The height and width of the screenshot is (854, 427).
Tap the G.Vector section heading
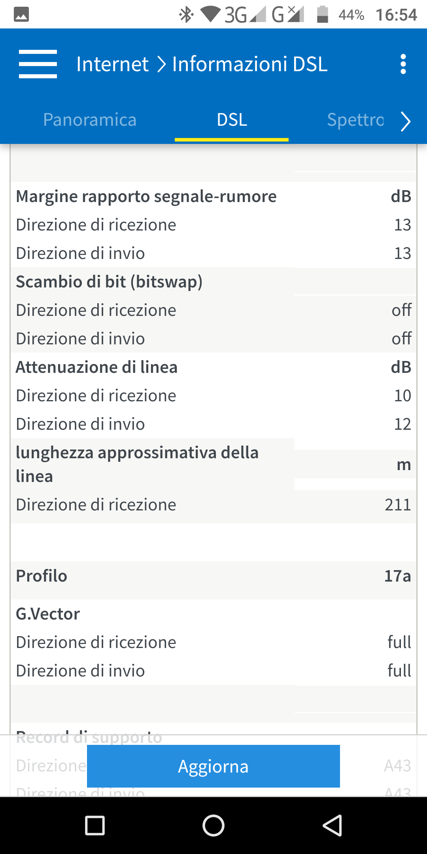point(48,614)
